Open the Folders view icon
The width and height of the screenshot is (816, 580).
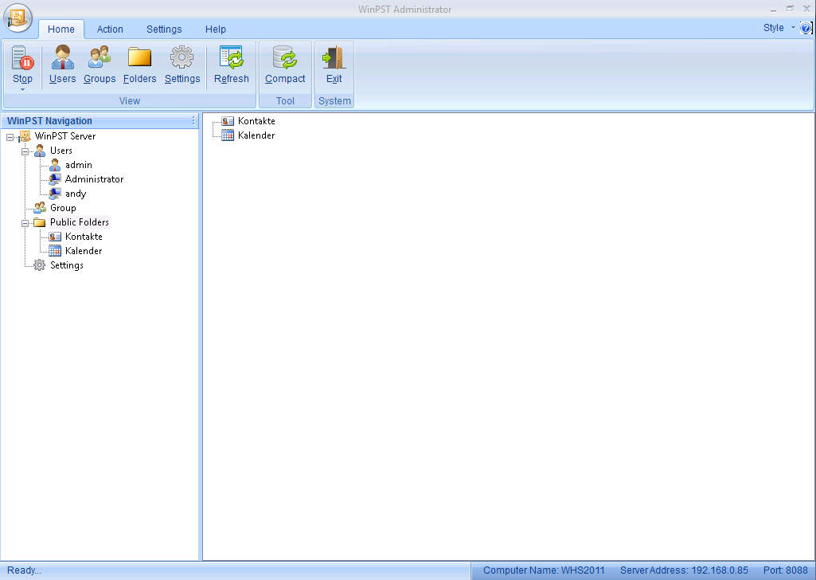pos(139,60)
